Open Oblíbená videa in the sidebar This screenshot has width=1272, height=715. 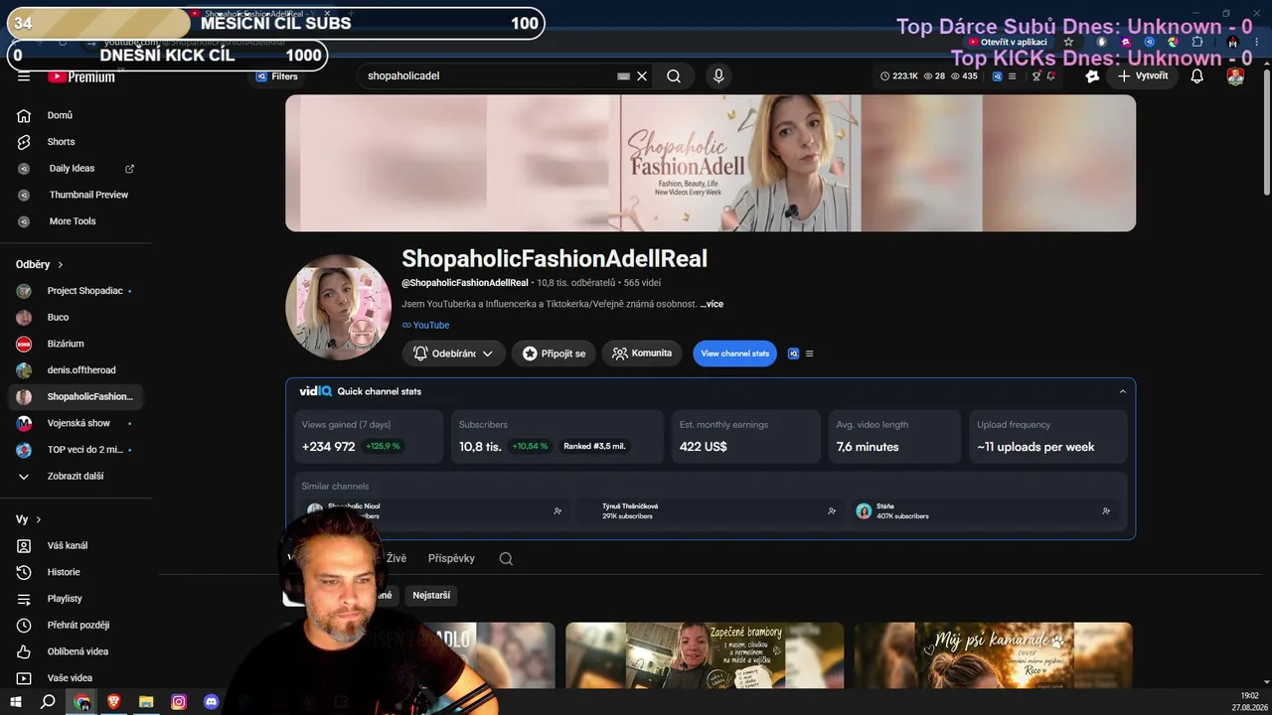(77, 651)
